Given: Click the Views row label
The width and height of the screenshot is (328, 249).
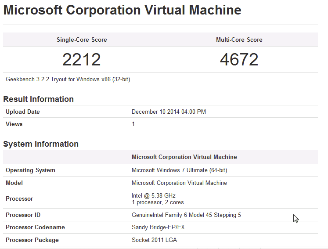Looking at the screenshot, I should click(x=14, y=124).
